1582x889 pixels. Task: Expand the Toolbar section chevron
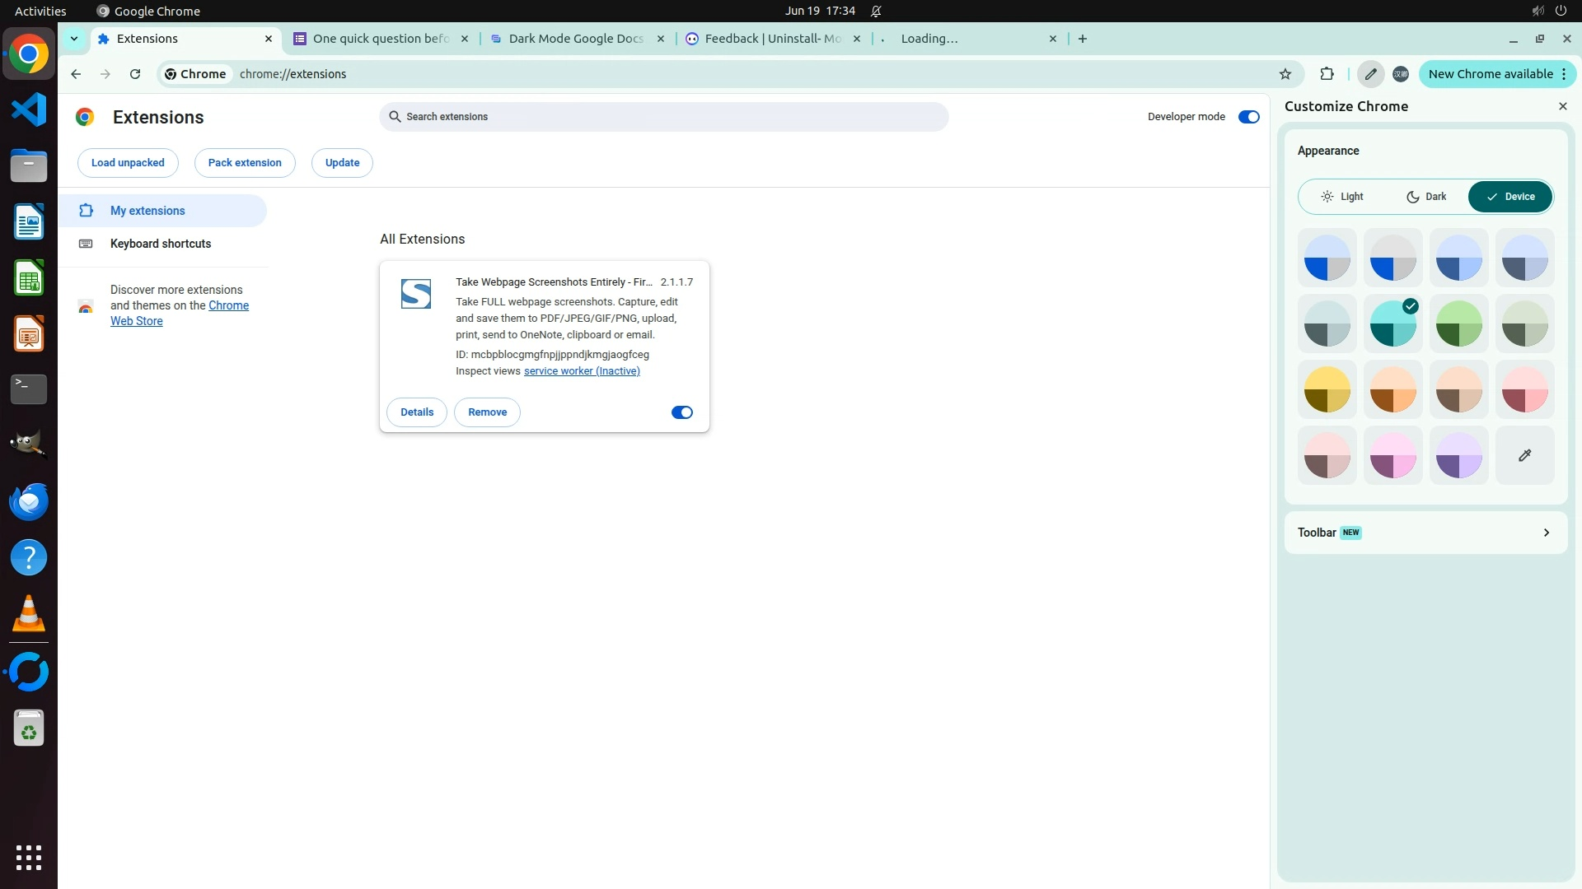pos(1546,533)
